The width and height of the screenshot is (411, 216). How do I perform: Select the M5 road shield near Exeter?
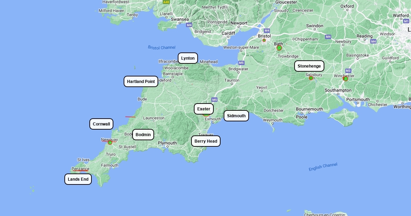pos(214,100)
